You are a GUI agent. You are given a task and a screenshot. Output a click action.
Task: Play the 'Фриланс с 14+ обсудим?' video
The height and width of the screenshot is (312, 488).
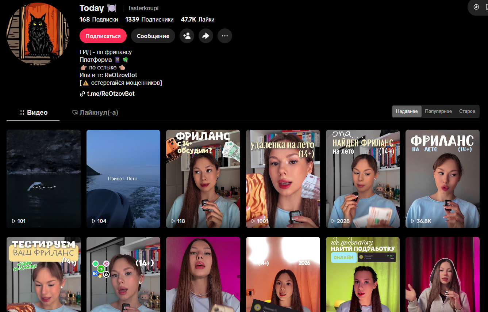click(203, 179)
